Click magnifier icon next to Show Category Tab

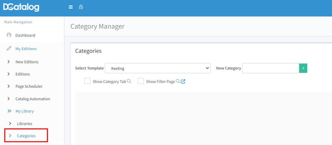click(x=129, y=81)
